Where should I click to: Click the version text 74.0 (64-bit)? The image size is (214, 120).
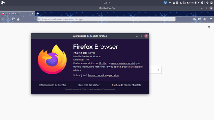pyautogui.click(x=80, y=53)
